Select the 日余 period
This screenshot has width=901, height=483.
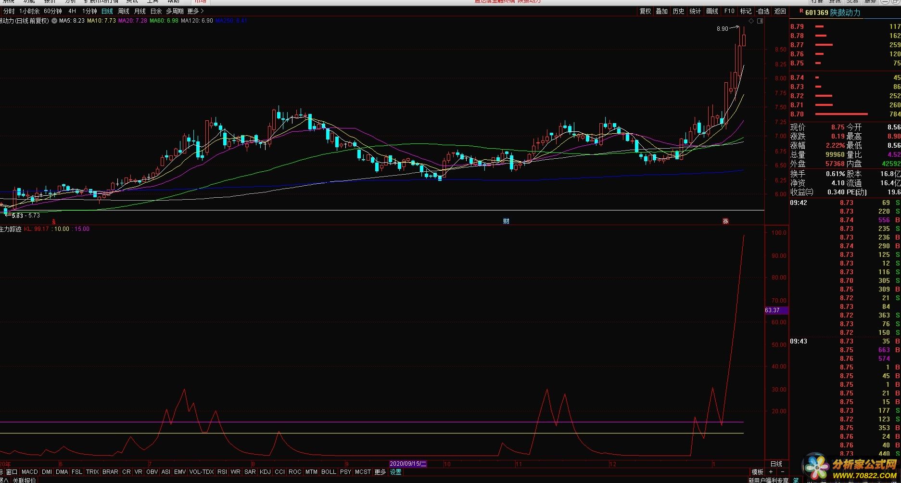156,11
